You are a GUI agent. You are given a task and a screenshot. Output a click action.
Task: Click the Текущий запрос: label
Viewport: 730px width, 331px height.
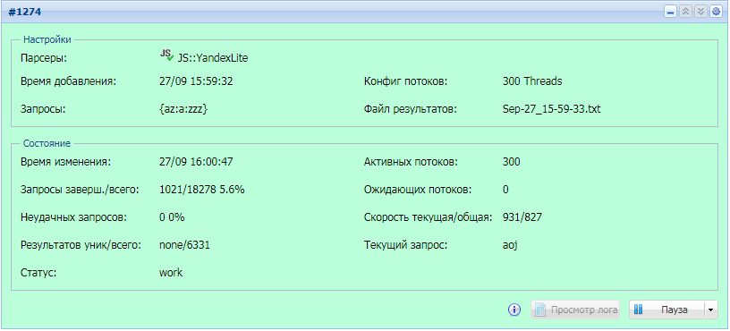click(x=405, y=245)
